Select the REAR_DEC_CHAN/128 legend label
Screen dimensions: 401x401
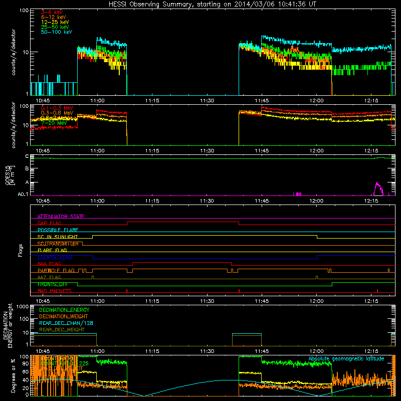(66, 323)
